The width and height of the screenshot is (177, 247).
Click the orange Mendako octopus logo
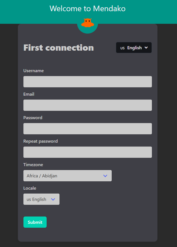[x=88, y=23]
